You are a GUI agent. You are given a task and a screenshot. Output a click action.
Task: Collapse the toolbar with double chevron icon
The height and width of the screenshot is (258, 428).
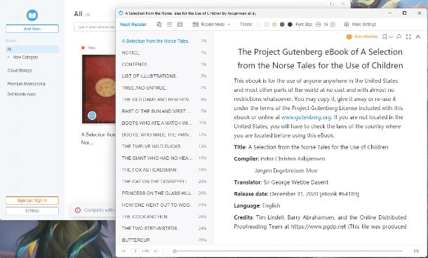click(418, 36)
